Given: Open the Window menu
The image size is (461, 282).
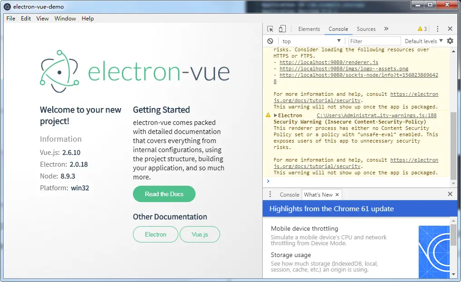Looking at the screenshot, I should (65, 18).
